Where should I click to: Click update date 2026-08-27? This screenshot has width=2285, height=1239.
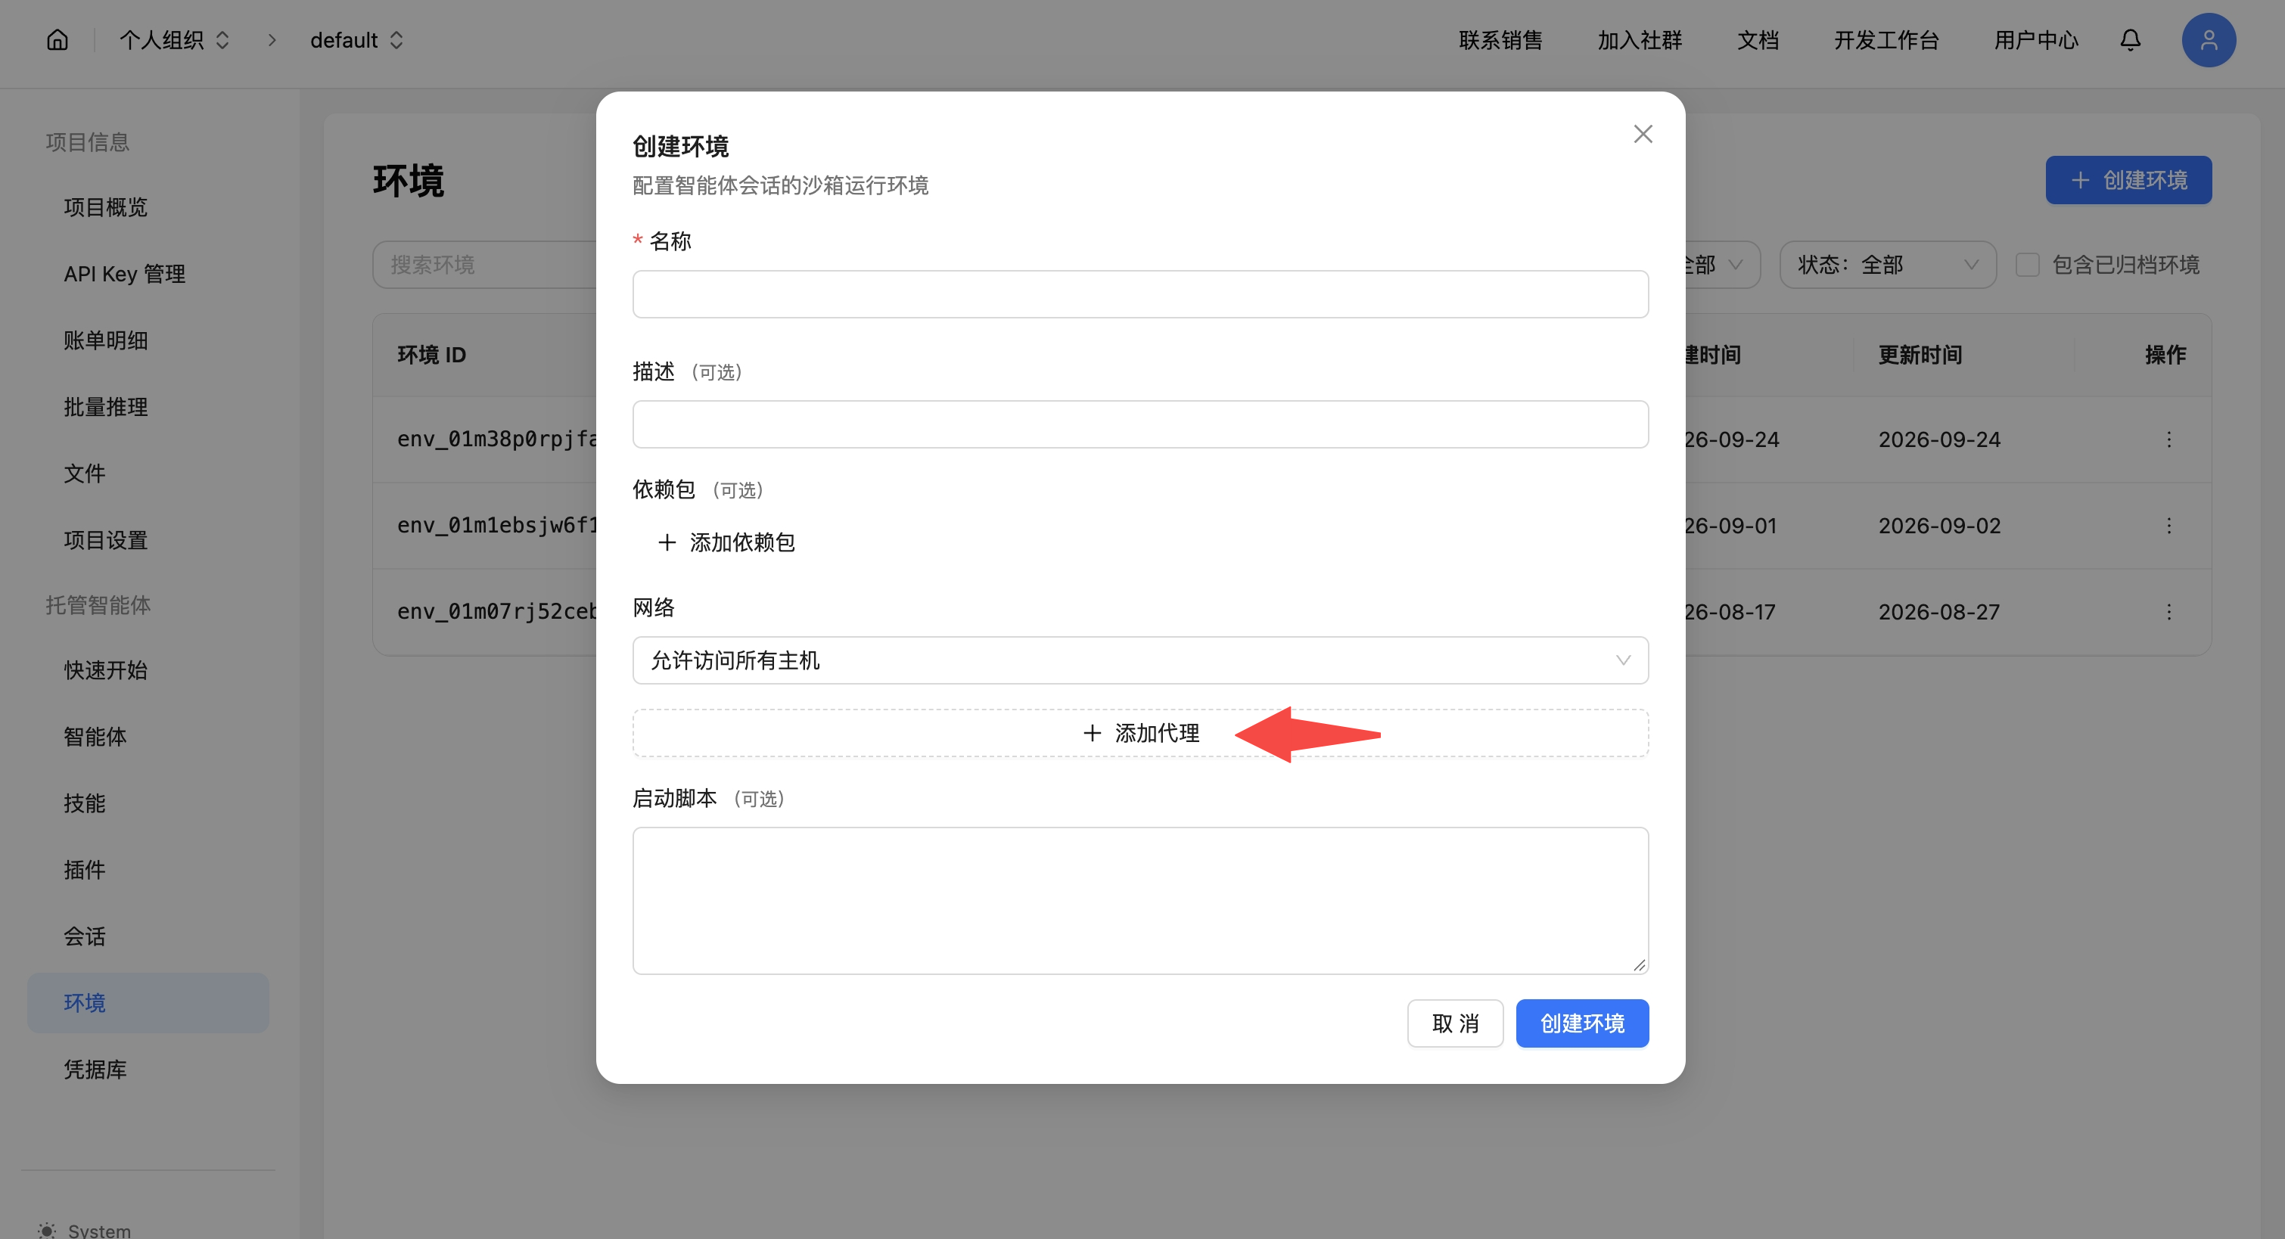[1939, 612]
